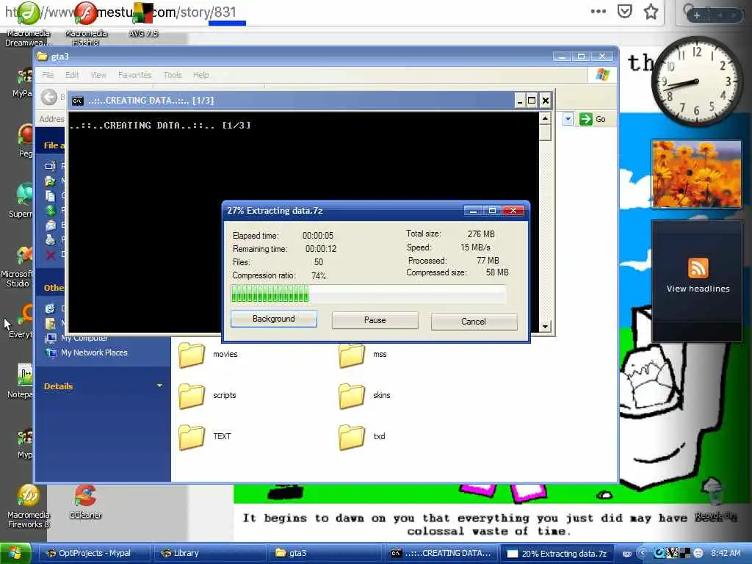
Task: Click the taskbar clock 8:42 AM
Action: (726, 554)
